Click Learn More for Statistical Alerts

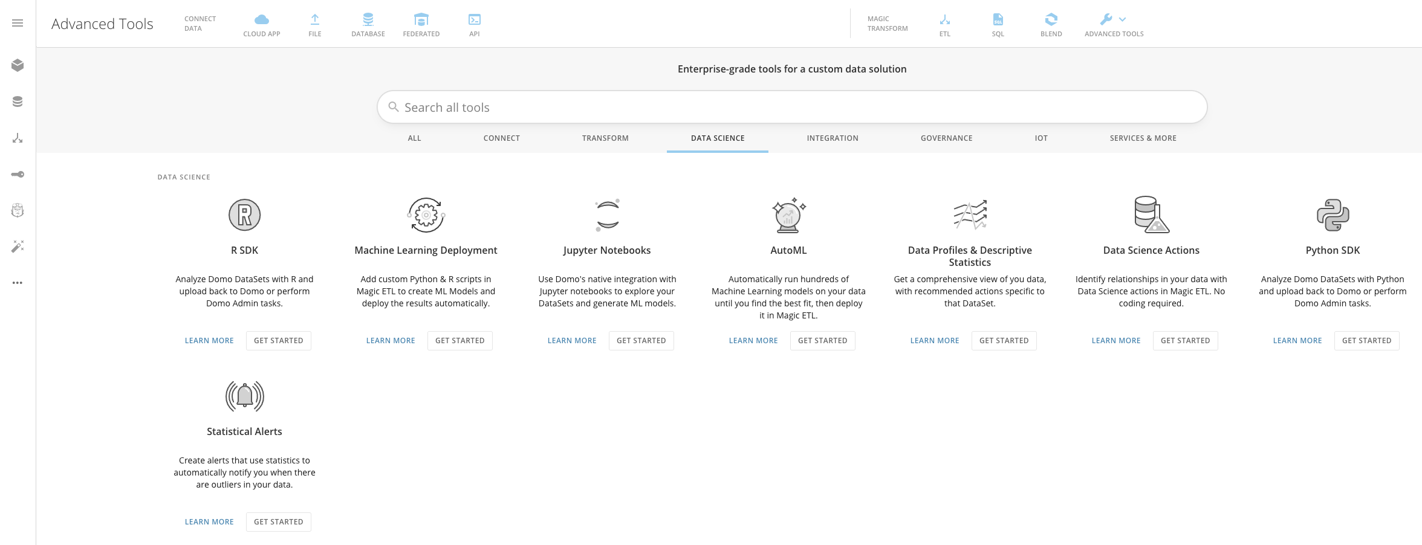point(209,522)
